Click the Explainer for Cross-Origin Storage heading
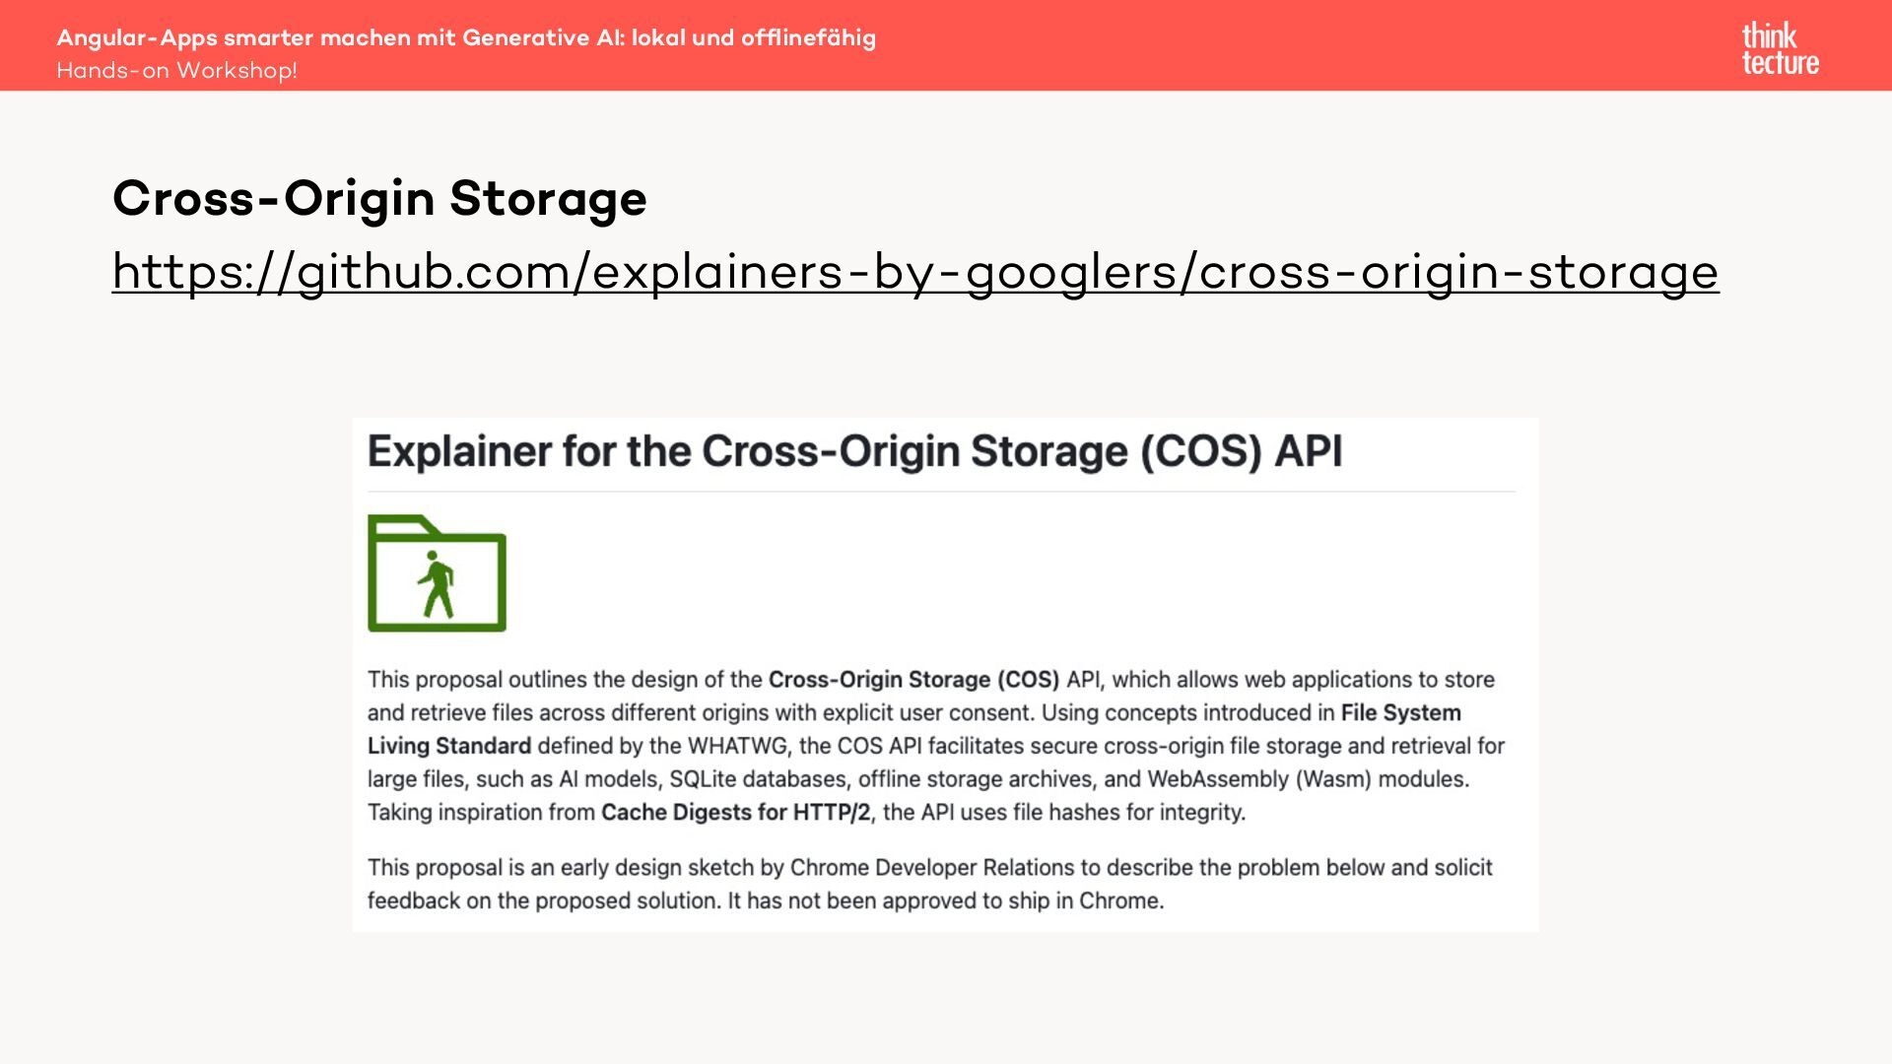 854,451
